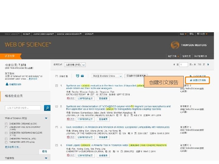Check CHEMISTRY PHYSICAL category filter
Screen dimensions: 219x164
click(x=6, y=139)
